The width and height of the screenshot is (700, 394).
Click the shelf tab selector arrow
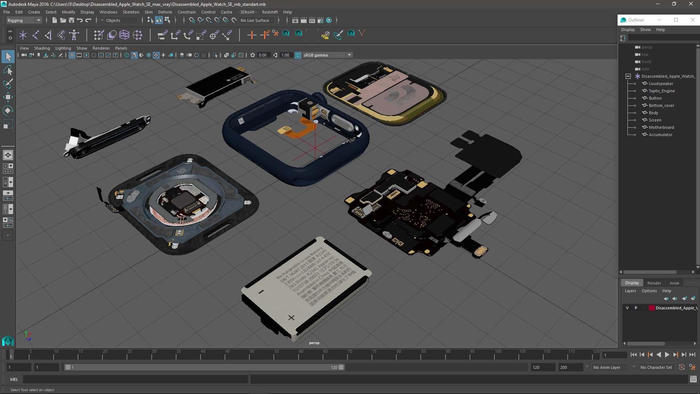coord(10,31)
